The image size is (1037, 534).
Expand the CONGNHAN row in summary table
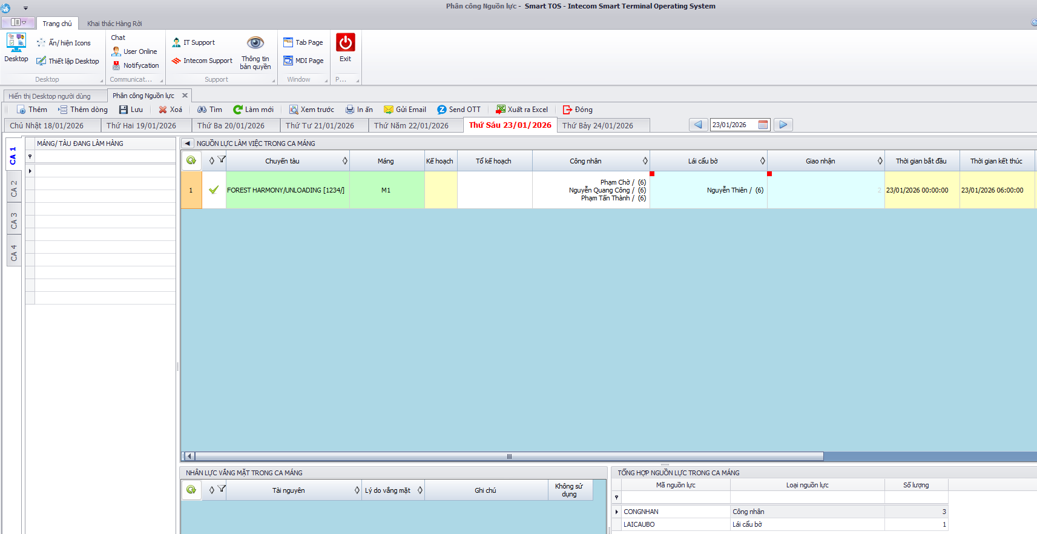point(617,512)
